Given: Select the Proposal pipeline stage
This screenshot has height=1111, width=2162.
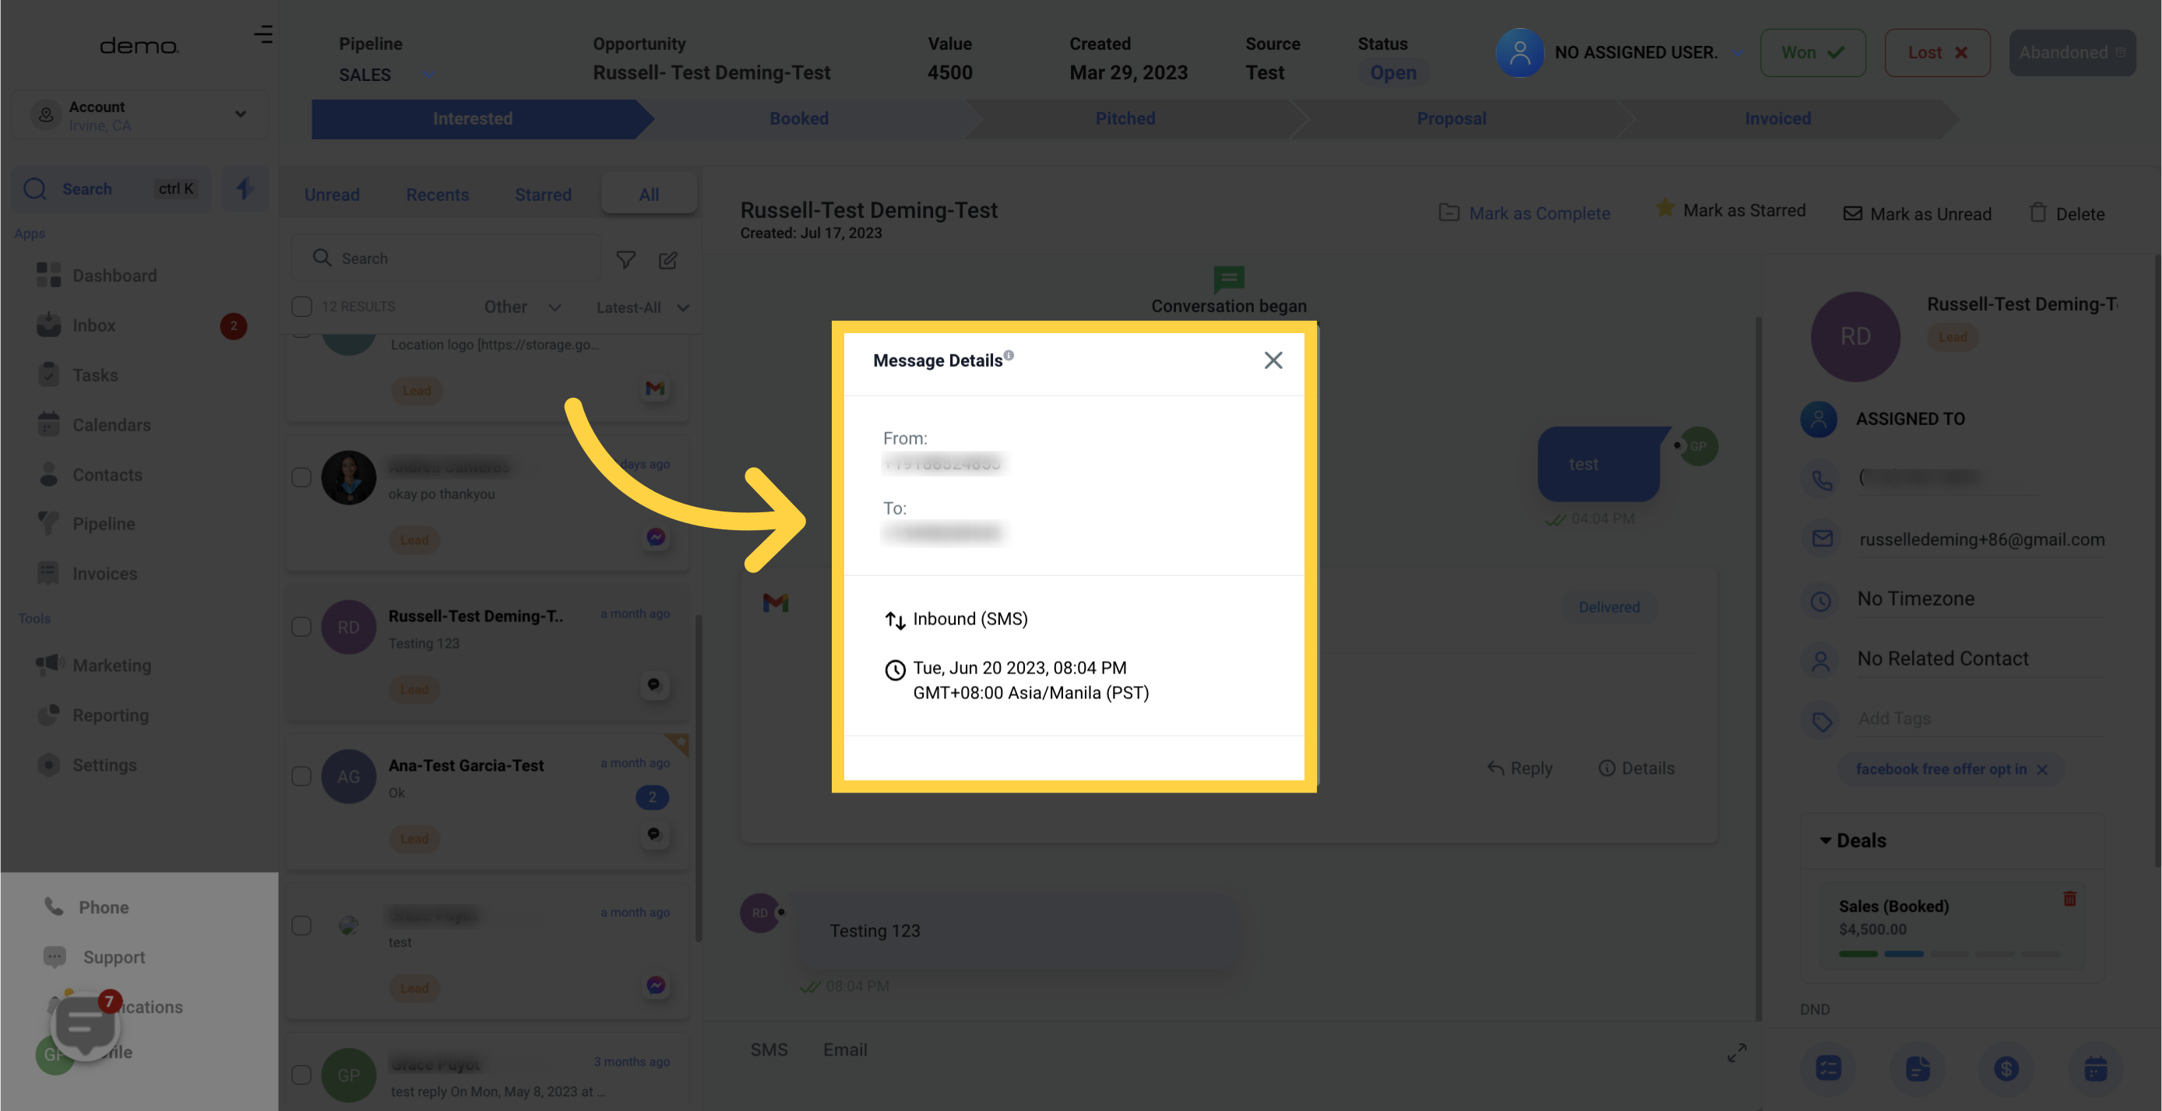Looking at the screenshot, I should coord(1451,118).
